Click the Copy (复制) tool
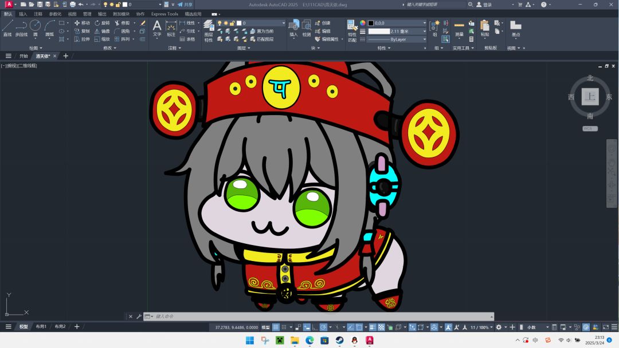The image size is (619, 348). [x=82, y=31]
